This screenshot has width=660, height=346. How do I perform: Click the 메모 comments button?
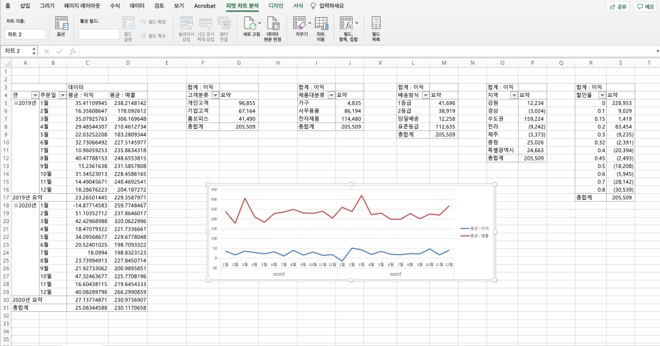click(x=646, y=6)
